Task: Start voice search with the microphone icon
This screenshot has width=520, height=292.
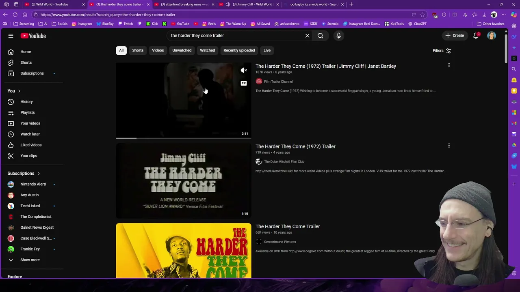Action: [339, 36]
